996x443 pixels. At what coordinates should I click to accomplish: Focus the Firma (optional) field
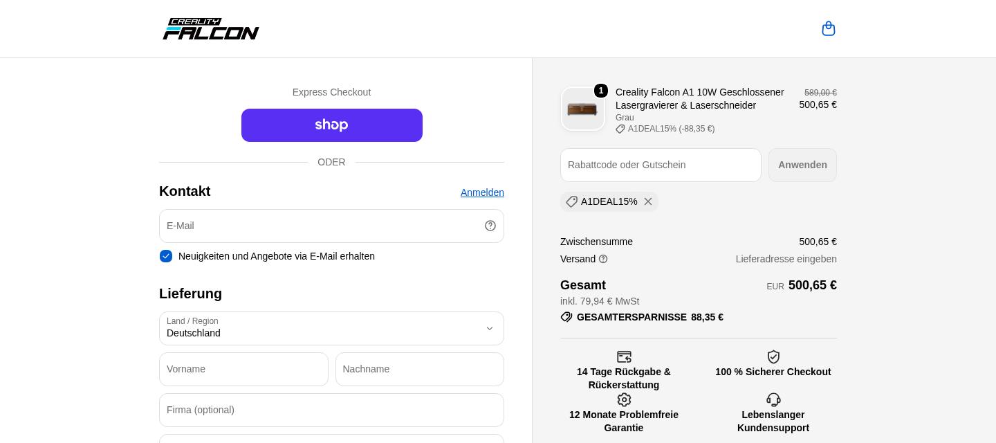tap(331, 410)
